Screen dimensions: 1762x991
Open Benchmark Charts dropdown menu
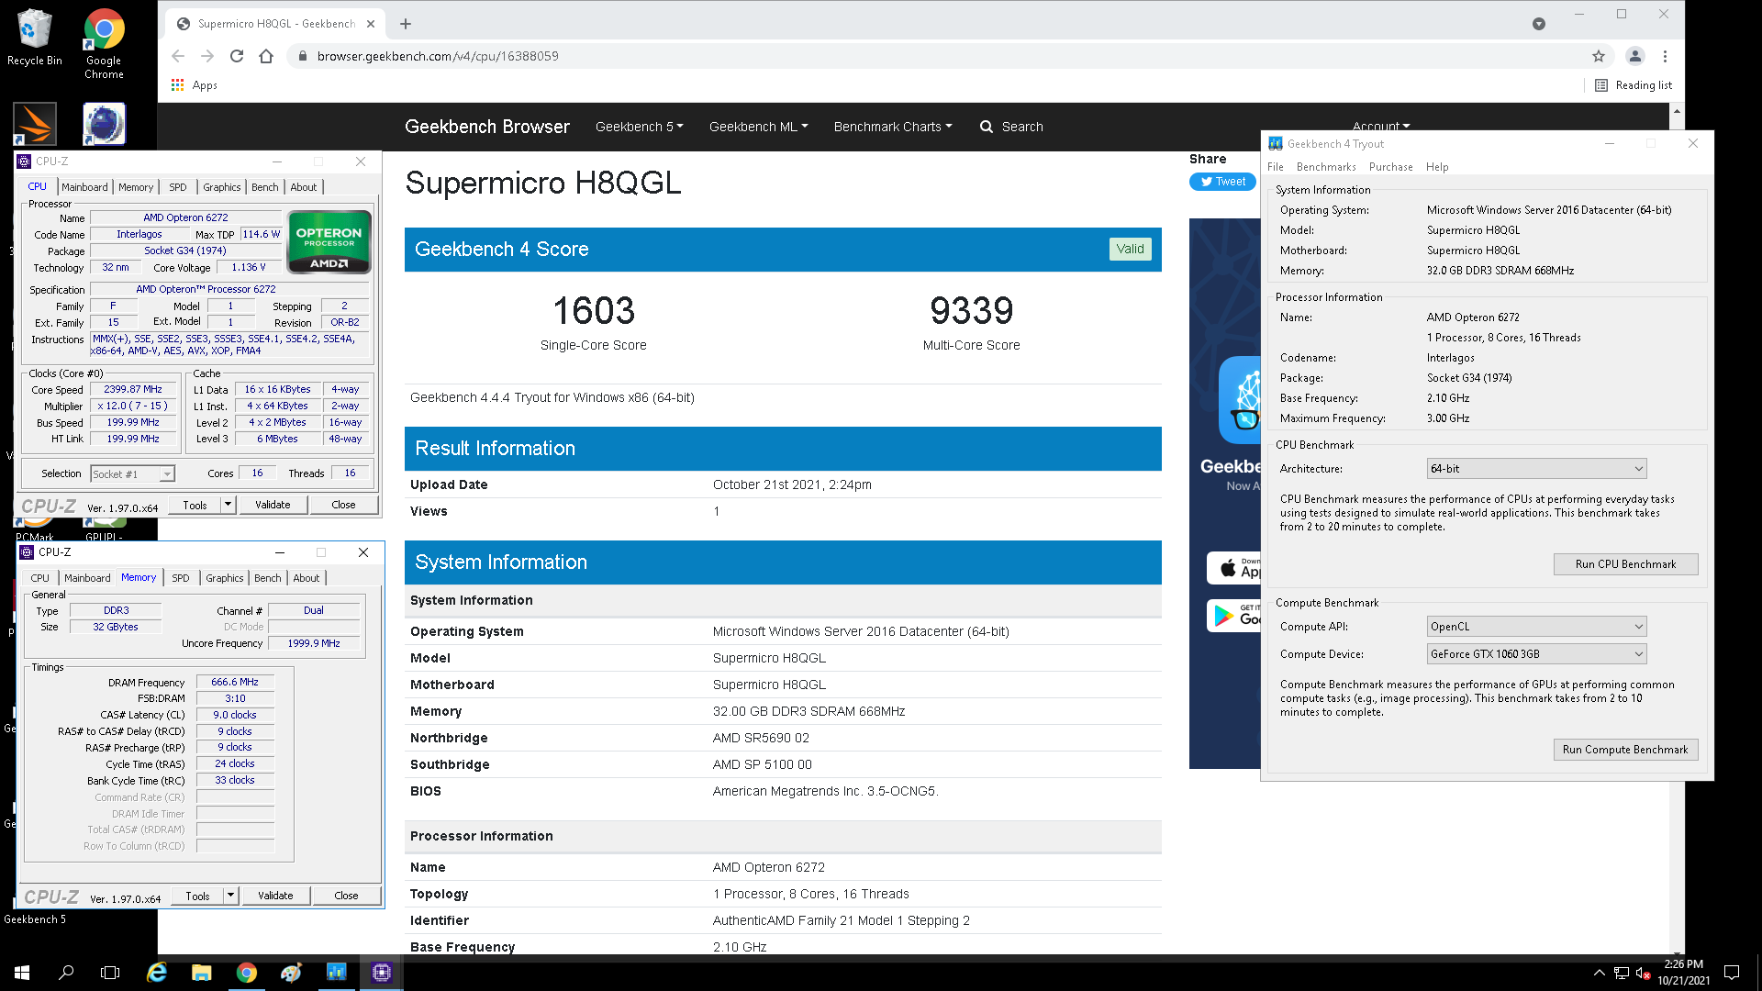point(893,127)
